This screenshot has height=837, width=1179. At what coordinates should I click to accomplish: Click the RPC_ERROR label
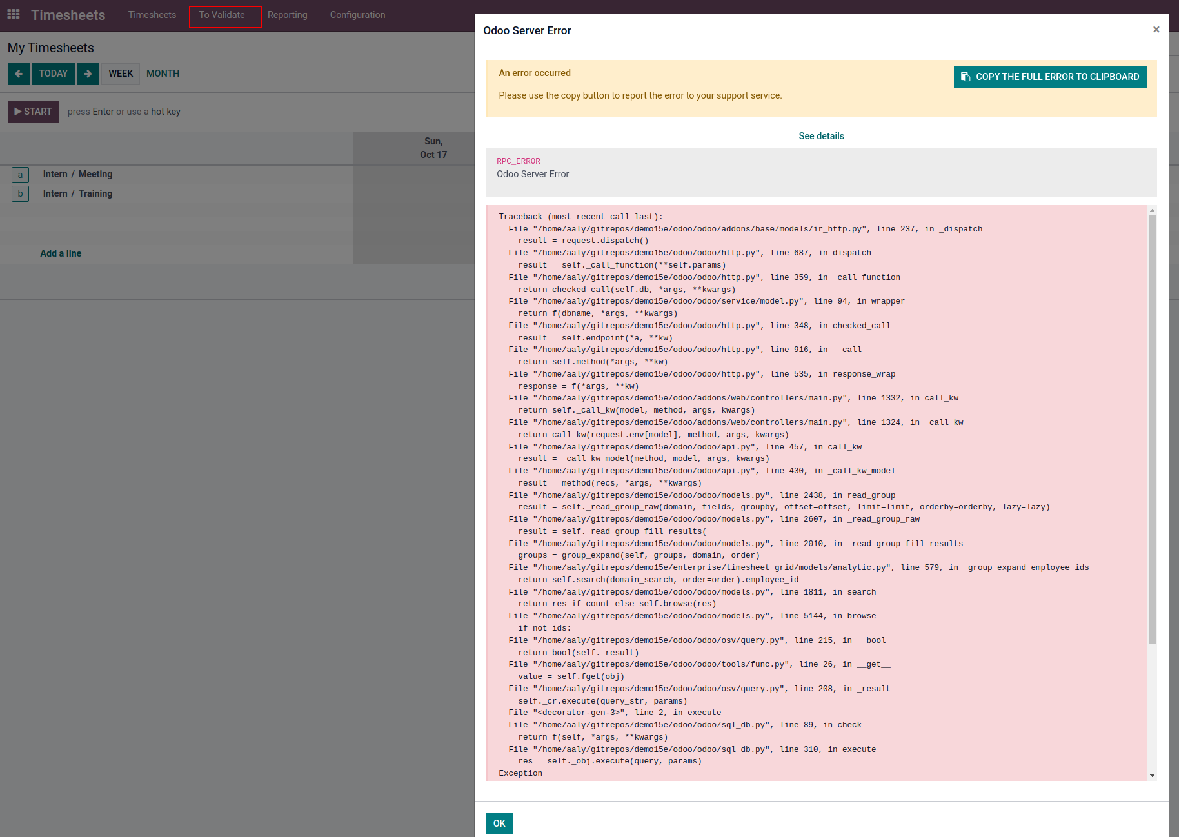click(519, 161)
